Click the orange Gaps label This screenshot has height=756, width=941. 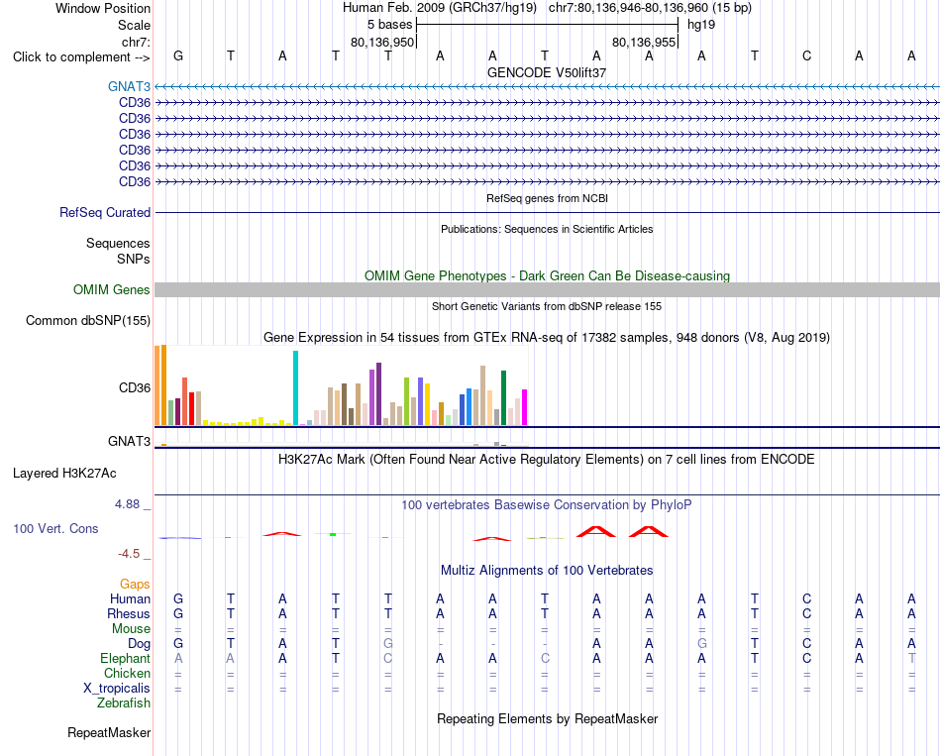pos(135,585)
